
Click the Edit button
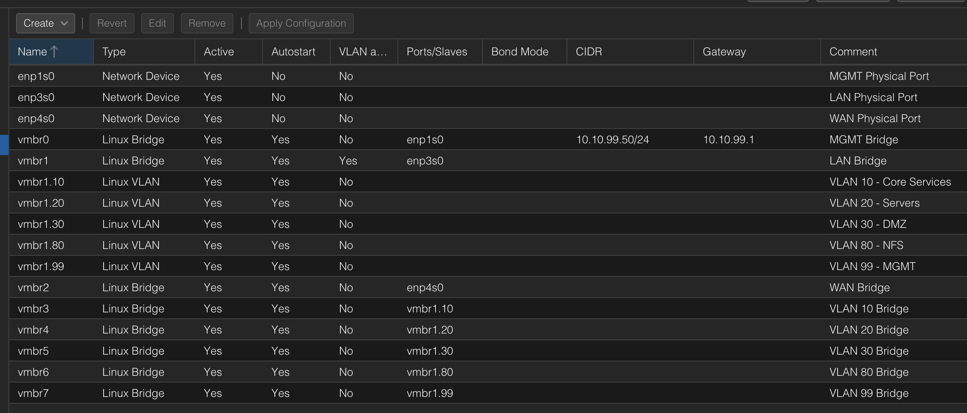coord(157,23)
